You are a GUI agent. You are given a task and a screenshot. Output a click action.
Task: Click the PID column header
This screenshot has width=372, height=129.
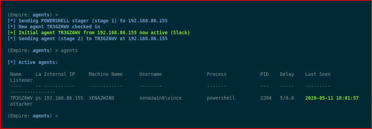point(265,74)
